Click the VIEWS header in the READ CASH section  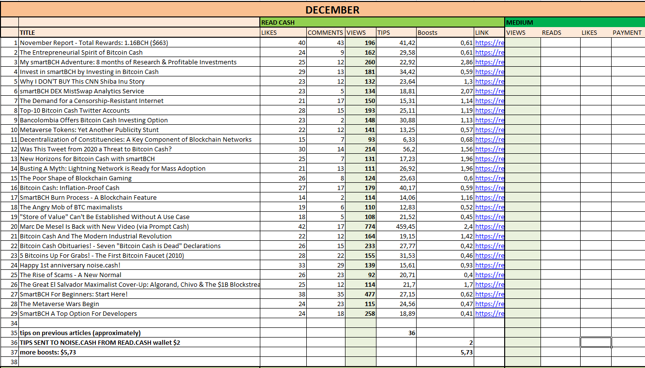pyautogui.click(x=360, y=33)
